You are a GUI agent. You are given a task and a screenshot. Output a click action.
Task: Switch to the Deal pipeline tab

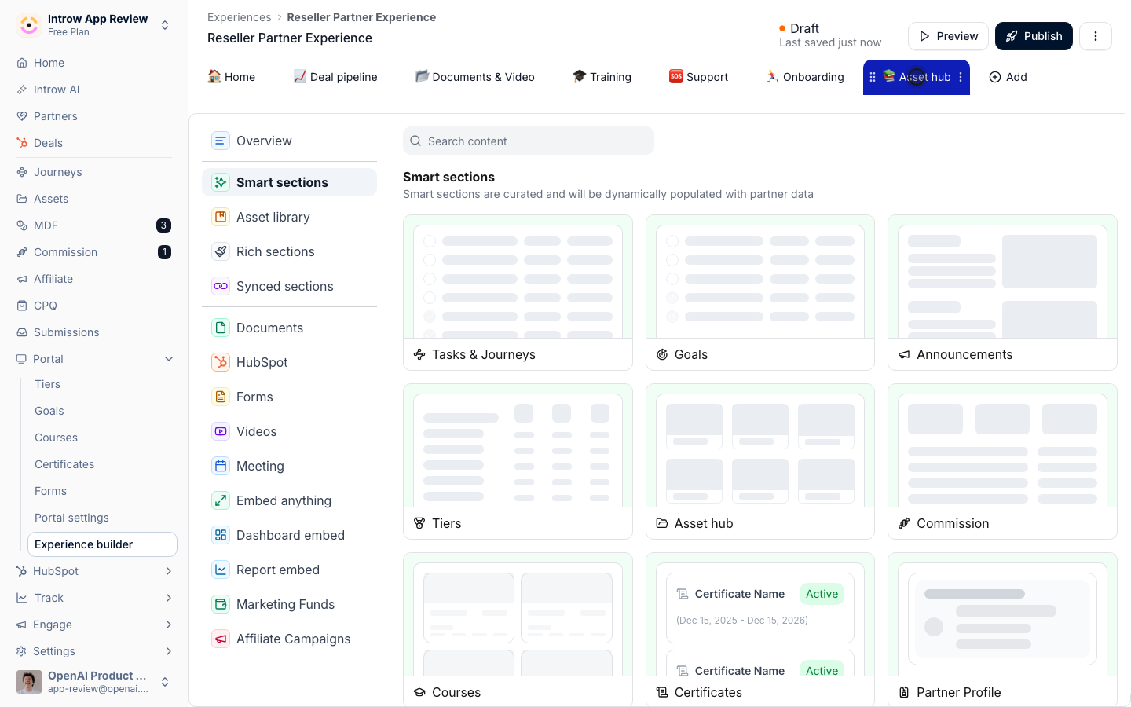click(335, 77)
